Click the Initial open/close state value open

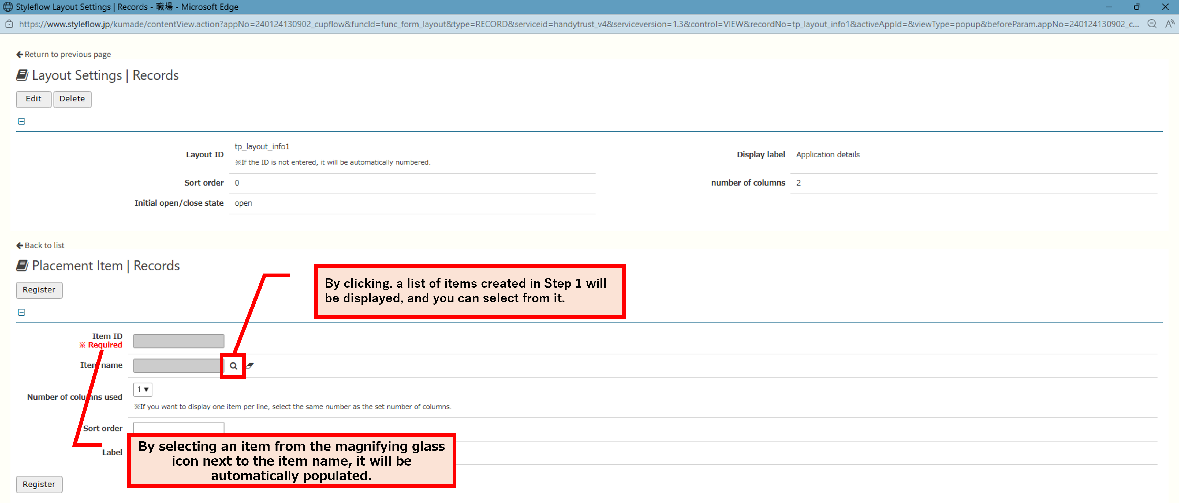click(243, 203)
